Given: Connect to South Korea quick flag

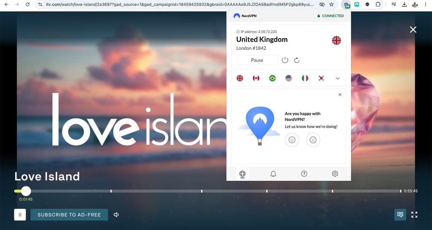Looking at the screenshot, I should [x=321, y=78].
